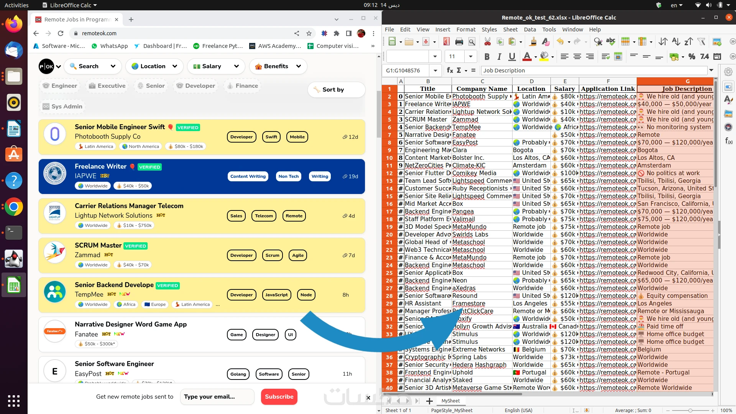Image resolution: width=736 pixels, height=414 pixels.
Task: Toggle Underline formatting
Action: [x=512, y=57]
